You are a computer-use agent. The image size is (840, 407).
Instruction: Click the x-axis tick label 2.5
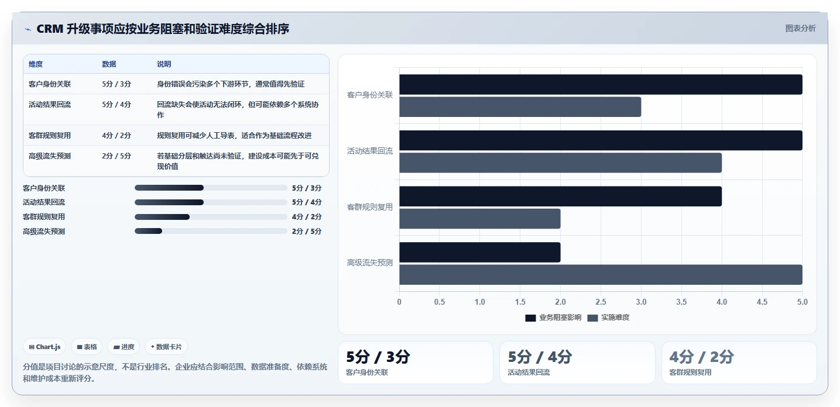click(601, 302)
